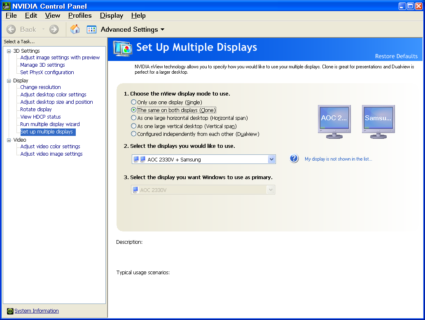Open Change resolution task
The width and height of the screenshot is (425, 320).
[40, 87]
